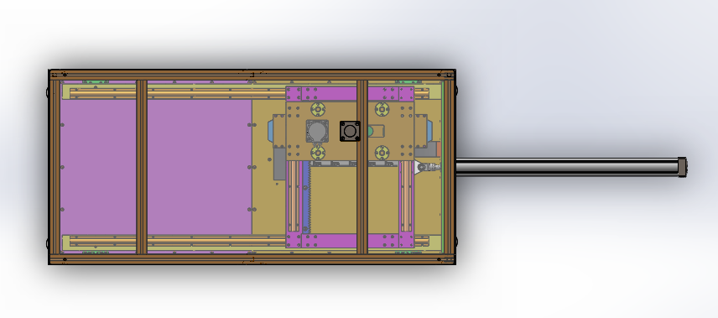Click the left brown vertical cross beam
The height and width of the screenshot is (318, 718).
coord(142,167)
